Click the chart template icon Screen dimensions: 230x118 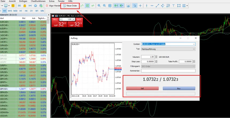pos(6,6)
